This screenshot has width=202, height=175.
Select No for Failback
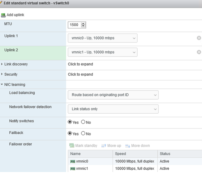[83, 133]
